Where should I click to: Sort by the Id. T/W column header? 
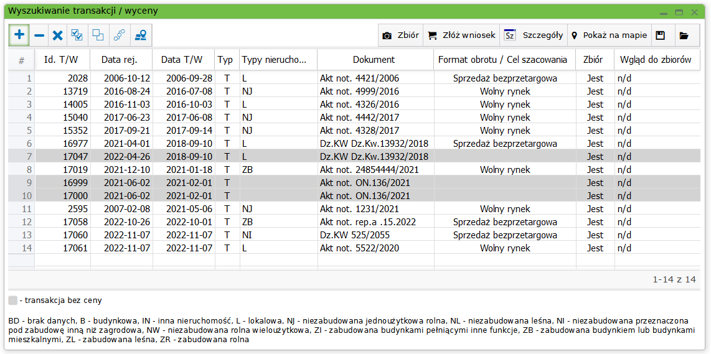(x=62, y=60)
